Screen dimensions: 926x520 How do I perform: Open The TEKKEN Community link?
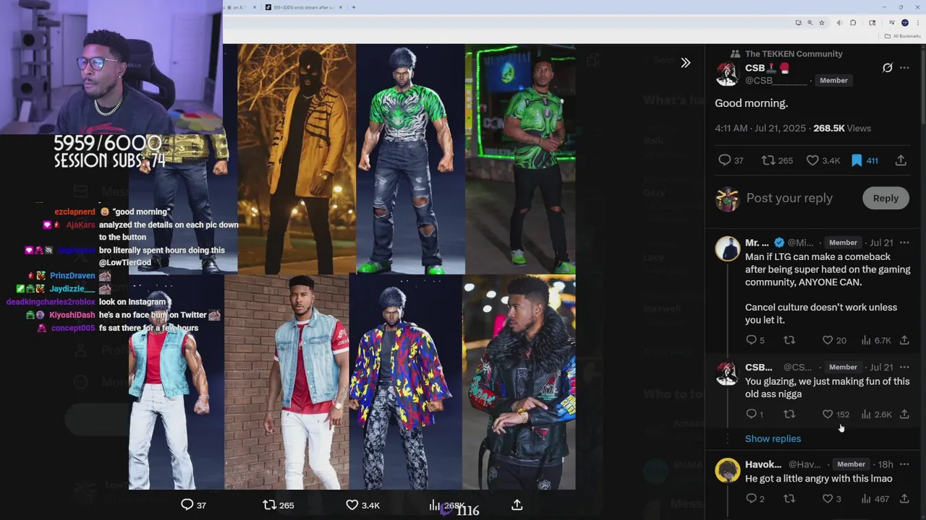click(794, 53)
